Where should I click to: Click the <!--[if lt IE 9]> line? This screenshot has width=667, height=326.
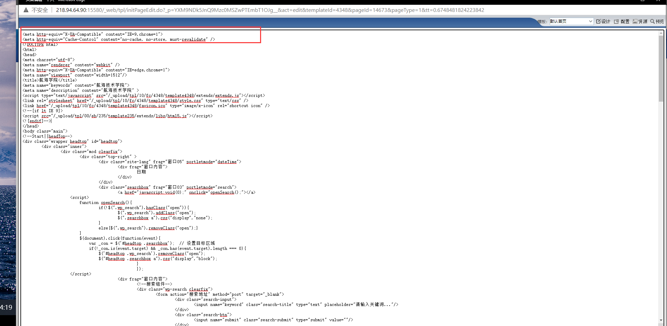pyautogui.click(x=43, y=111)
